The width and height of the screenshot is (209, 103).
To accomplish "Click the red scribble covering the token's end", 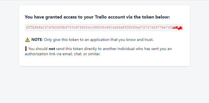I will [177, 28].
